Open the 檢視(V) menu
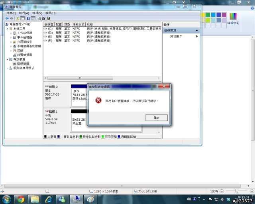This screenshot has height=204, width=255. (37, 13)
